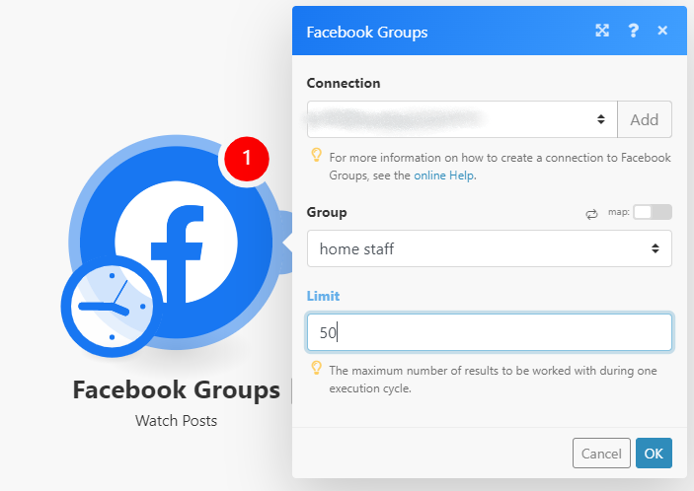Click the Limit hint lightbulb icon
The width and height of the screenshot is (694, 491).
(x=317, y=368)
